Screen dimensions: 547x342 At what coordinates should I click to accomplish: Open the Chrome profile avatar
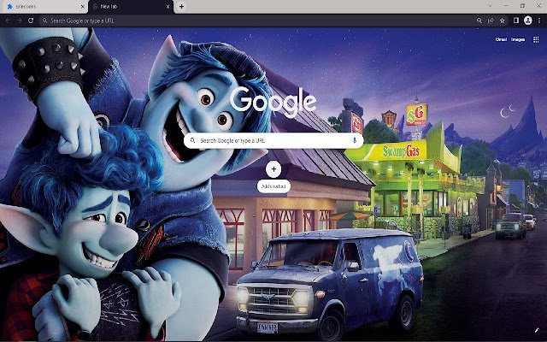tap(528, 21)
